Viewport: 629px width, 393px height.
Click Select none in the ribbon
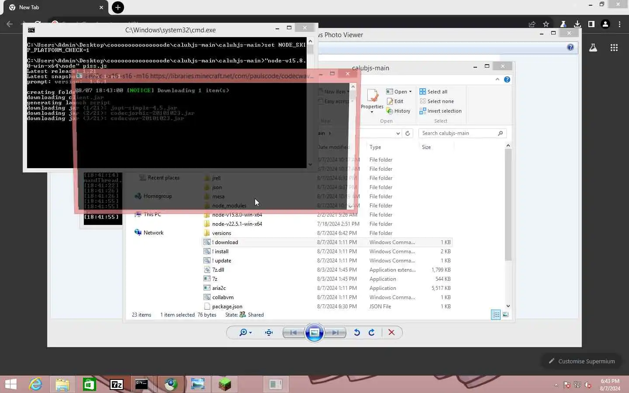click(437, 101)
